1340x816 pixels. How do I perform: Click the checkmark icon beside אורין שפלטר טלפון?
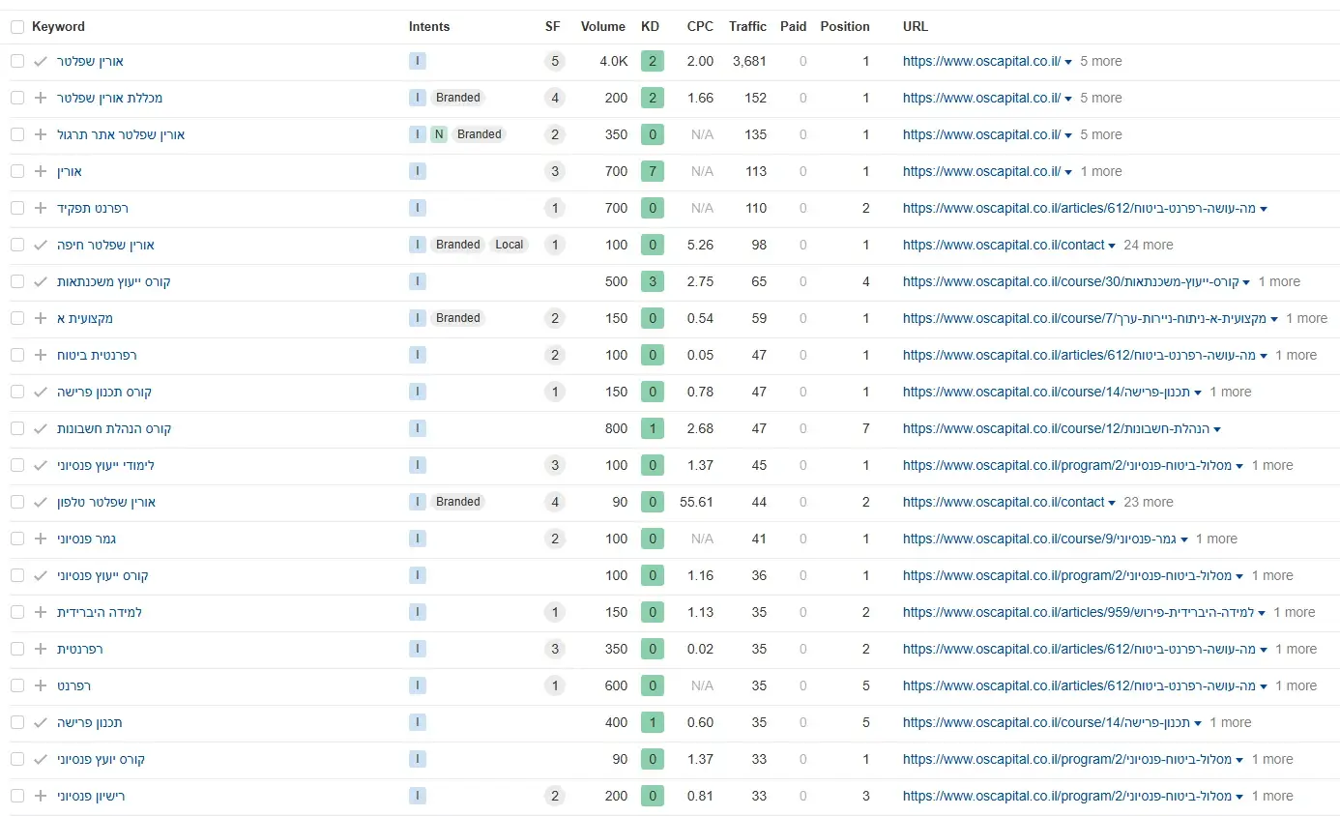[x=40, y=502]
